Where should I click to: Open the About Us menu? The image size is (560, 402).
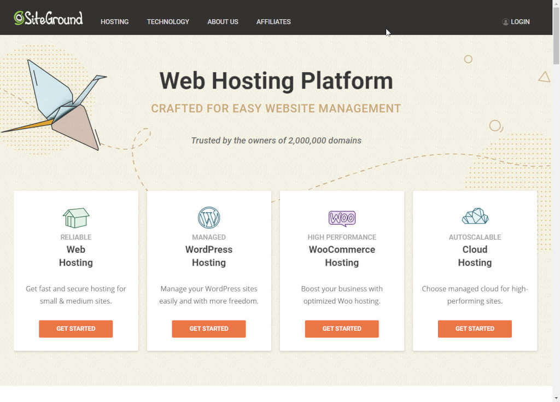point(223,22)
